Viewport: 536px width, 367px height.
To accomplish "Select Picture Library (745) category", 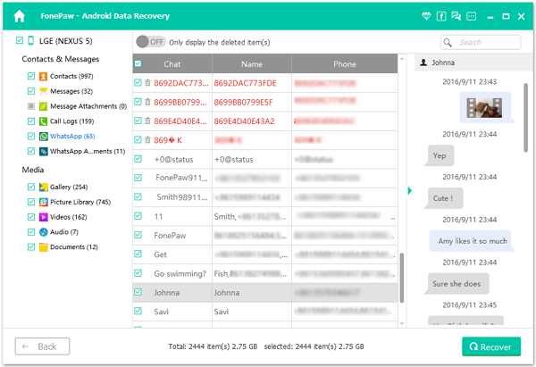I will (x=80, y=202).
